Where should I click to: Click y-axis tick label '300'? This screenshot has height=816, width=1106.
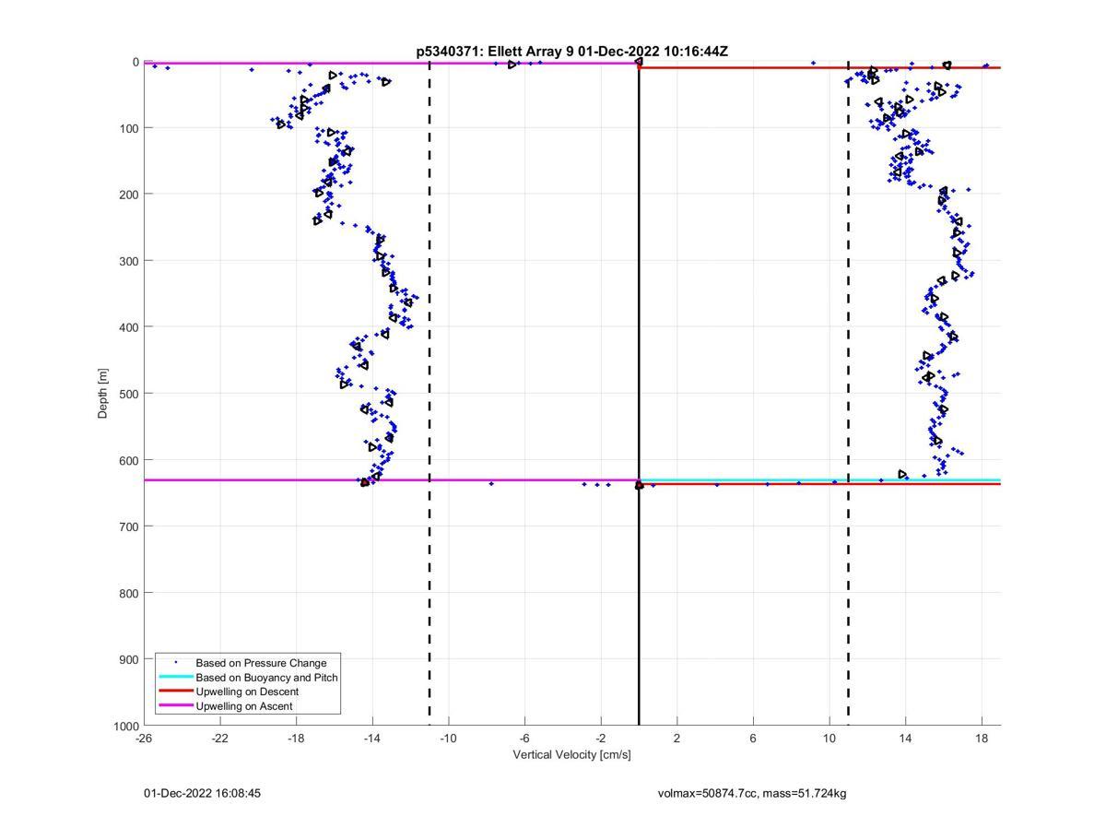[x=130, y=261]
